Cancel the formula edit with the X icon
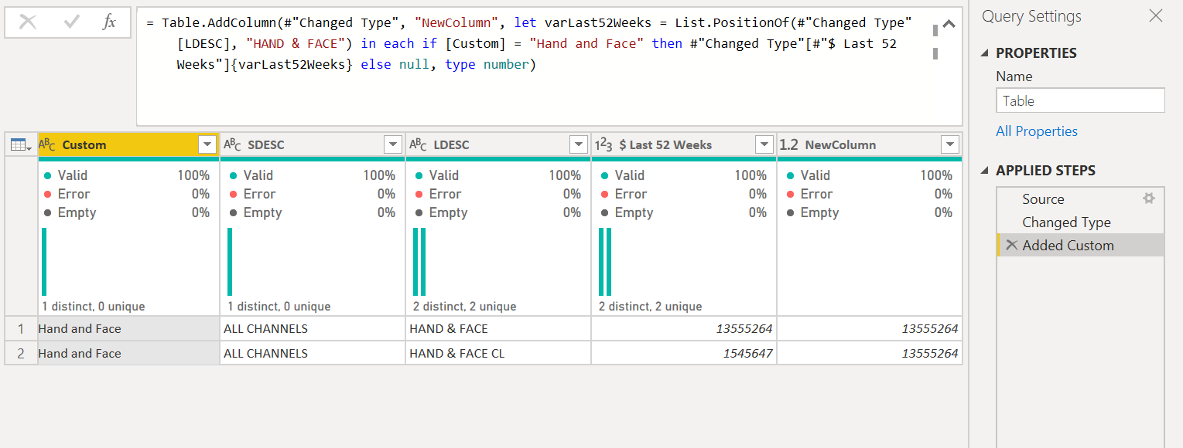 28,22
